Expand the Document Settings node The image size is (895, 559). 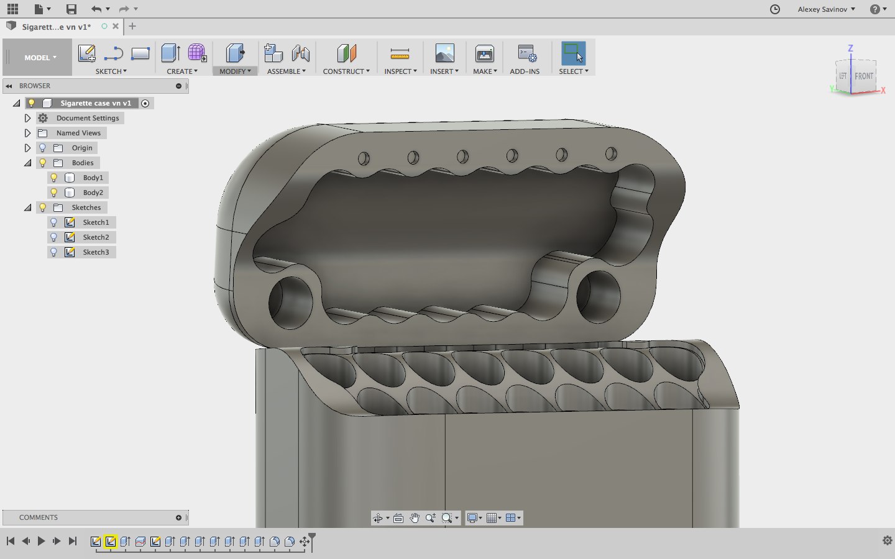point(27,118)
